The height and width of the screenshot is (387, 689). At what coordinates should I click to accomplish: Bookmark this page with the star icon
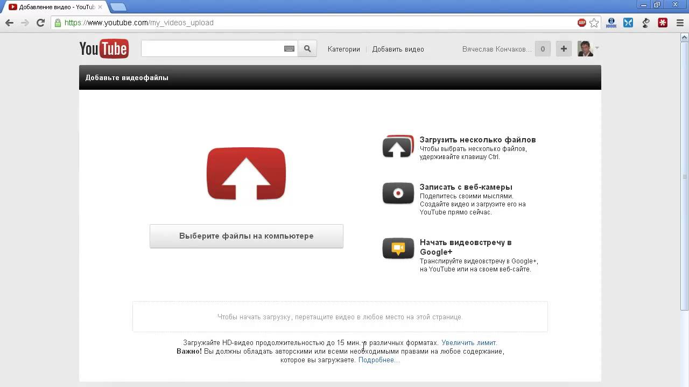click(594, 23)
